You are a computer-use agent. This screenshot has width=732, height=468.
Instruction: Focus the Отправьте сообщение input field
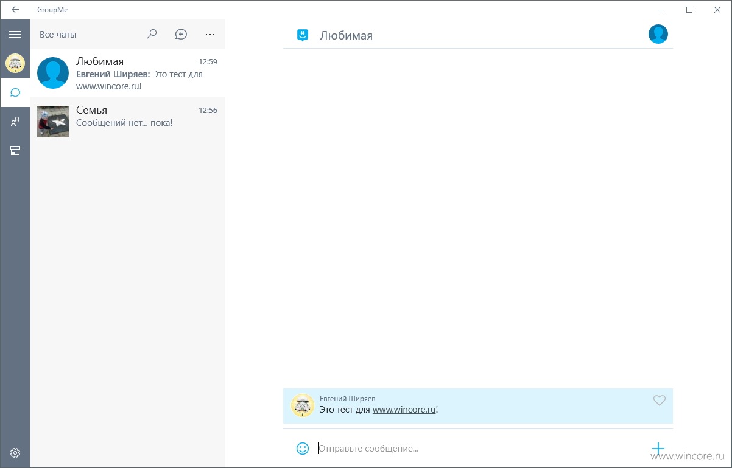point(480,449)
